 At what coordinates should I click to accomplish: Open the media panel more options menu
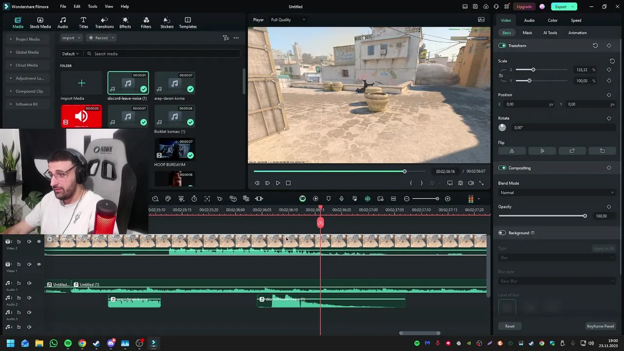point(236,38)
